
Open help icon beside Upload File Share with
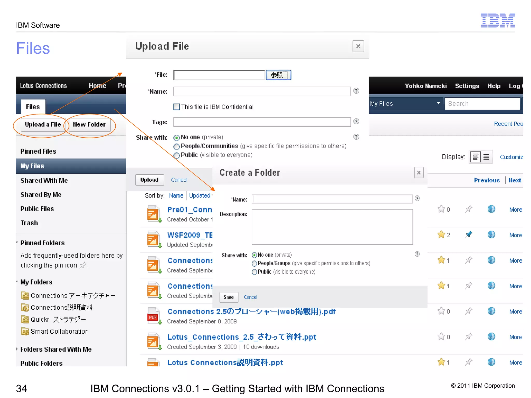pyautogui.click(x=356, y=137)
